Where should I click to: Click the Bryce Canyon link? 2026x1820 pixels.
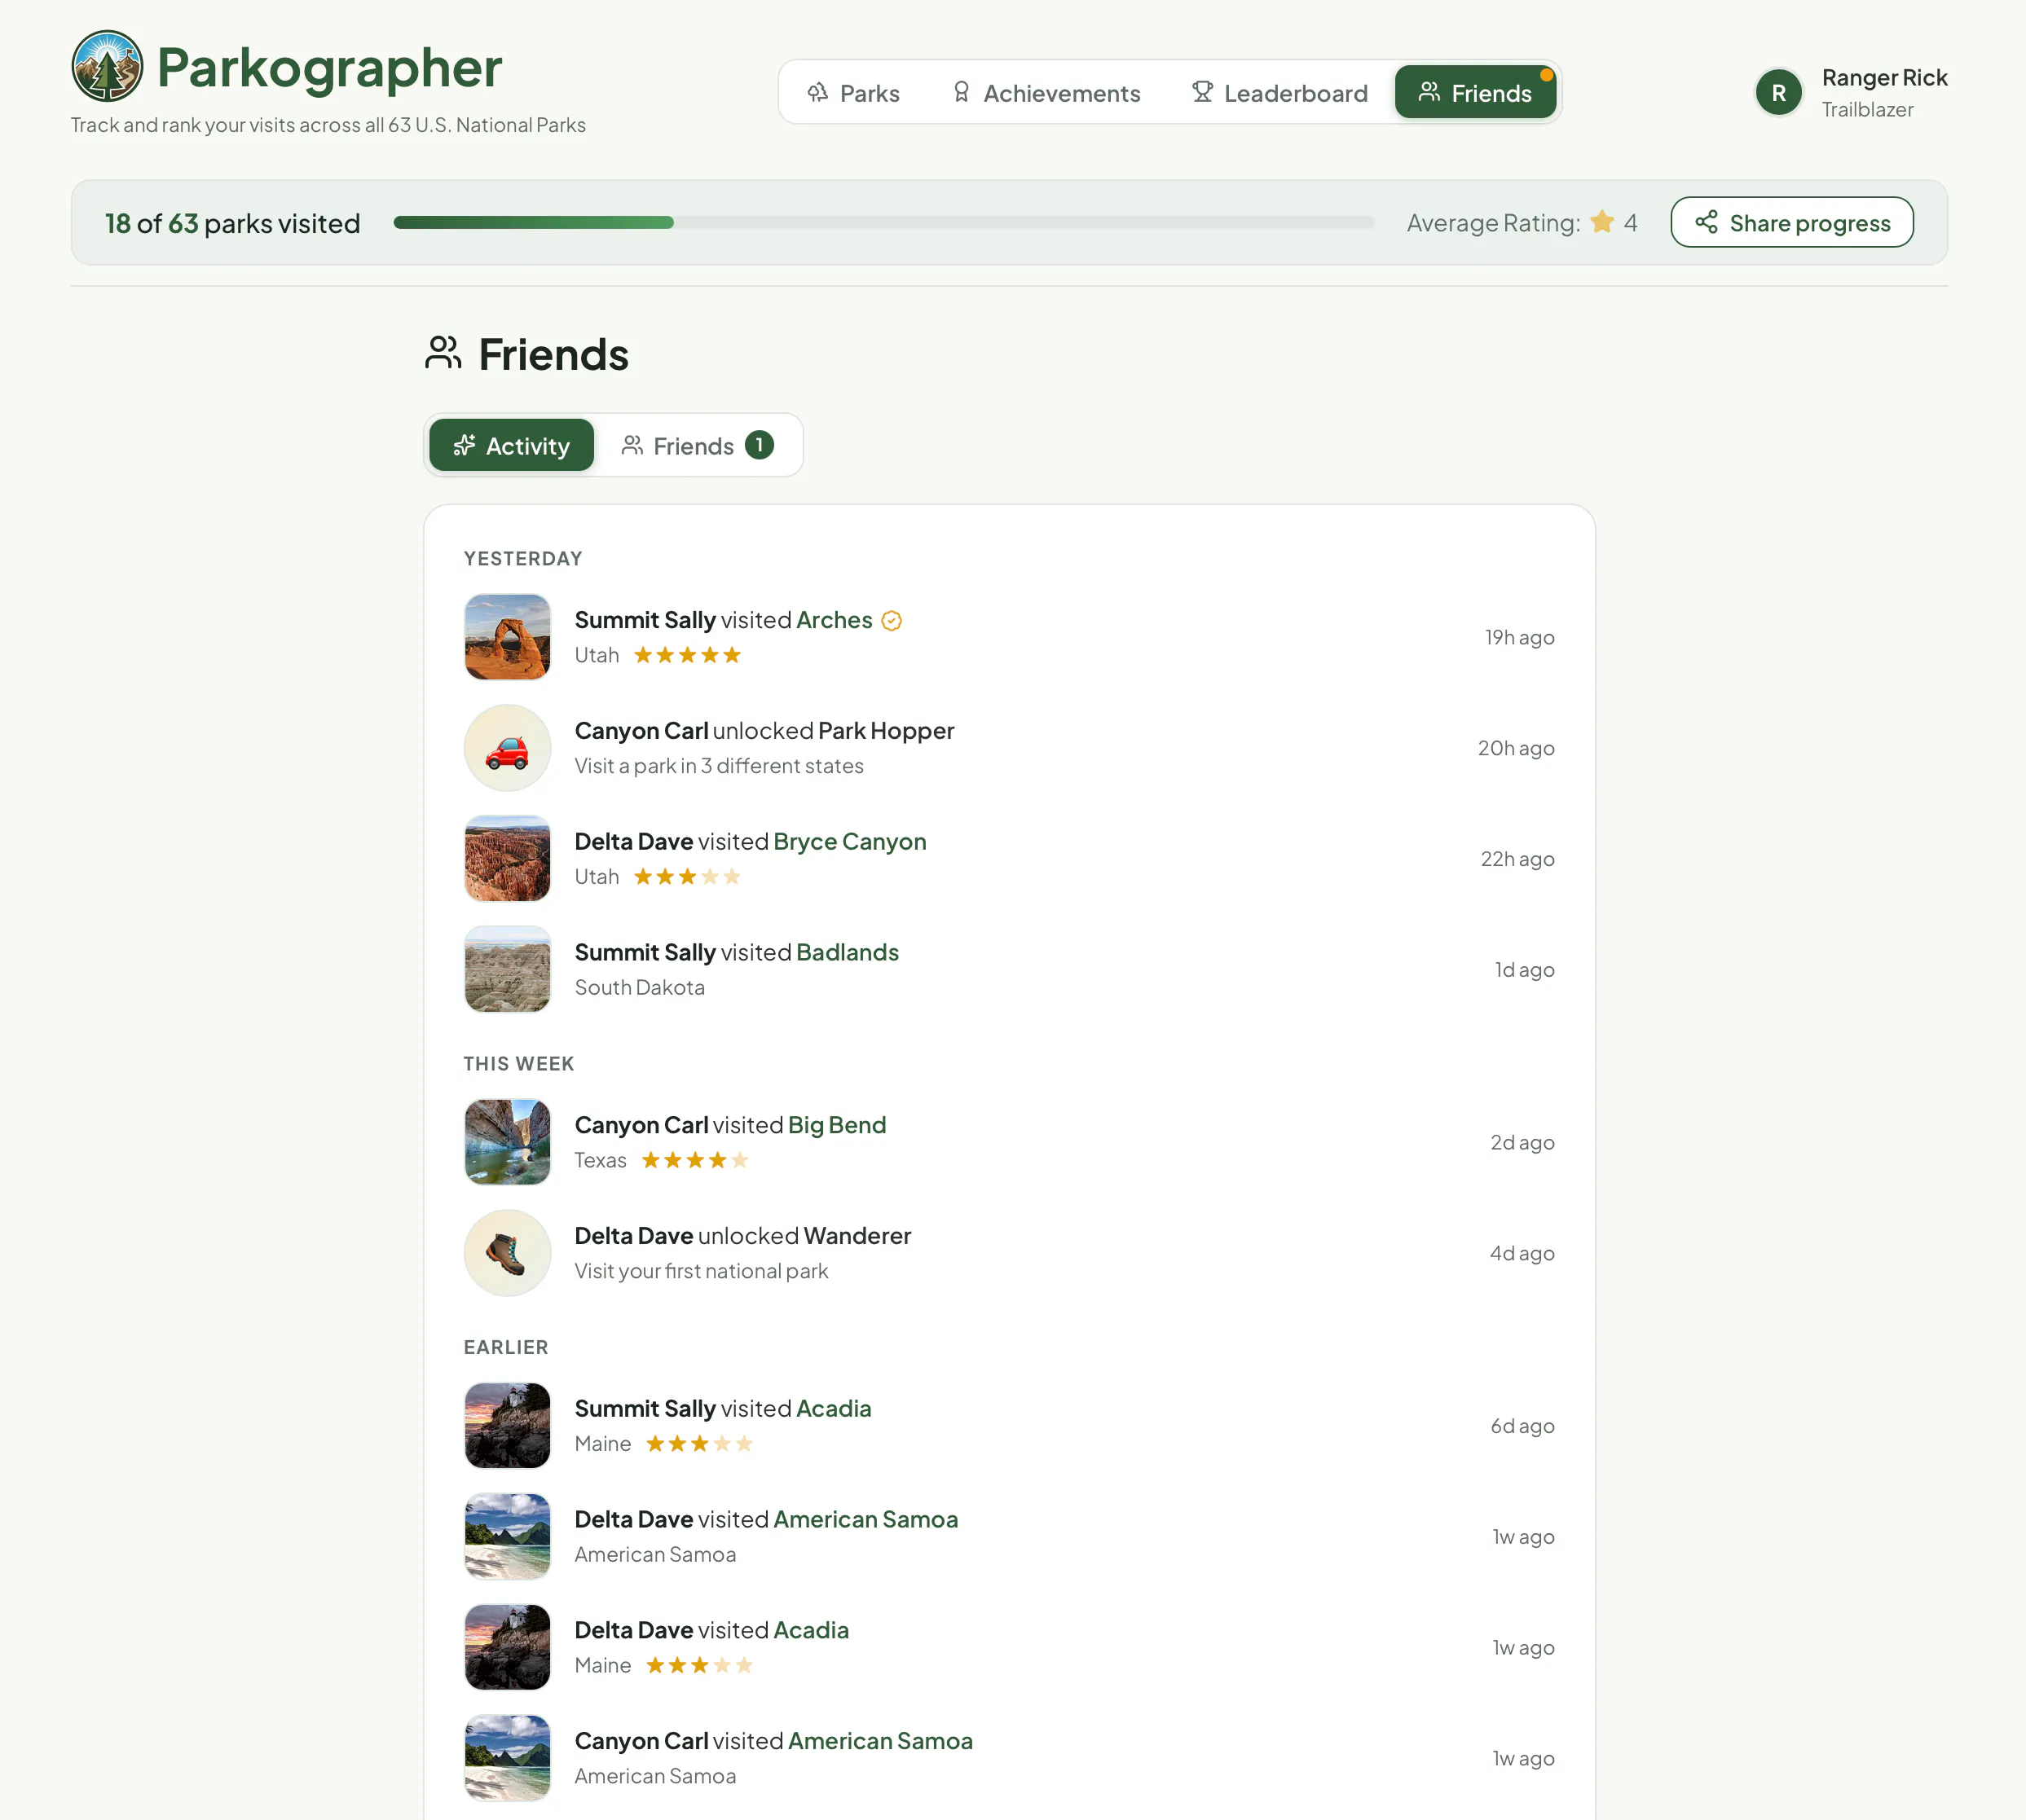click(x=849, y=842)
